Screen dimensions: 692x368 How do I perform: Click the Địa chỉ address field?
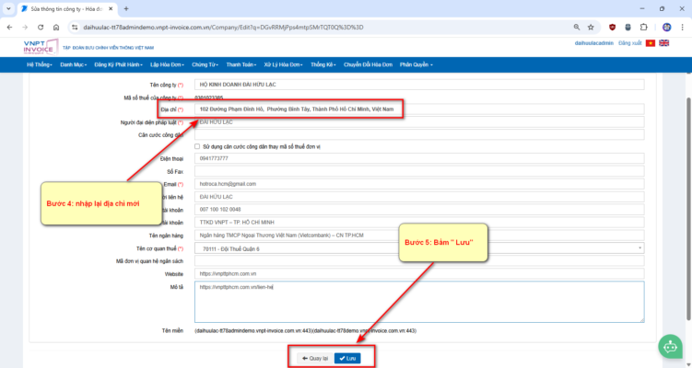click(x=419, y=109)
